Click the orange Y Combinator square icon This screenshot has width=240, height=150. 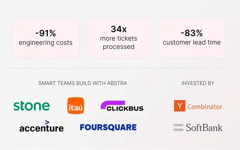click(180, 106)
